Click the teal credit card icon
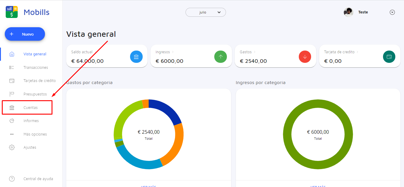404x187 pixels. pyautogui.click(x=389, y=57)
